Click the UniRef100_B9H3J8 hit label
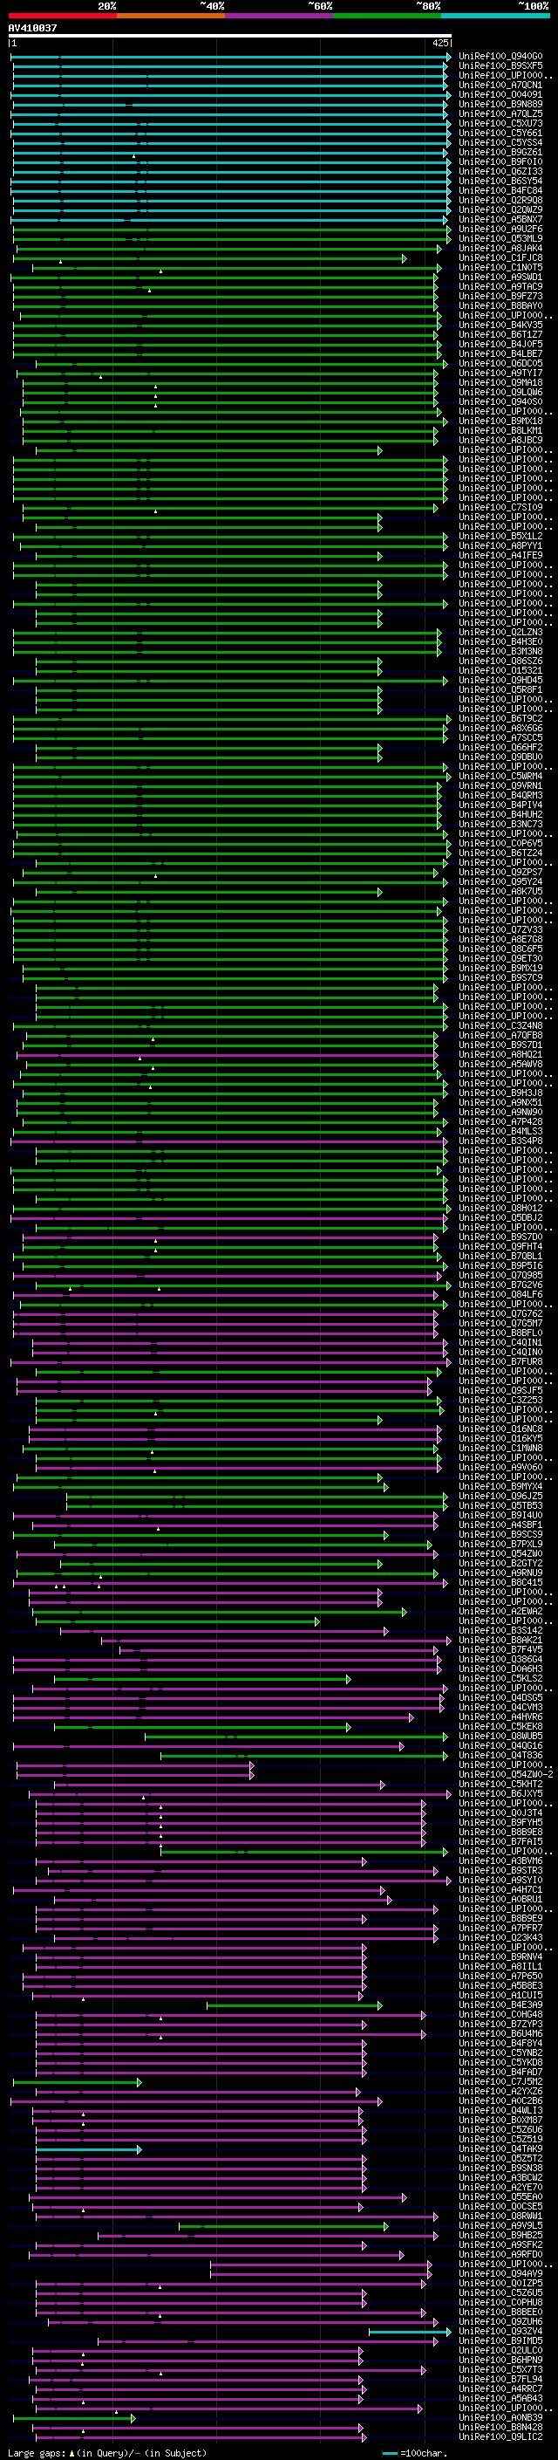558x2460 pixels. coord(500,1093)
